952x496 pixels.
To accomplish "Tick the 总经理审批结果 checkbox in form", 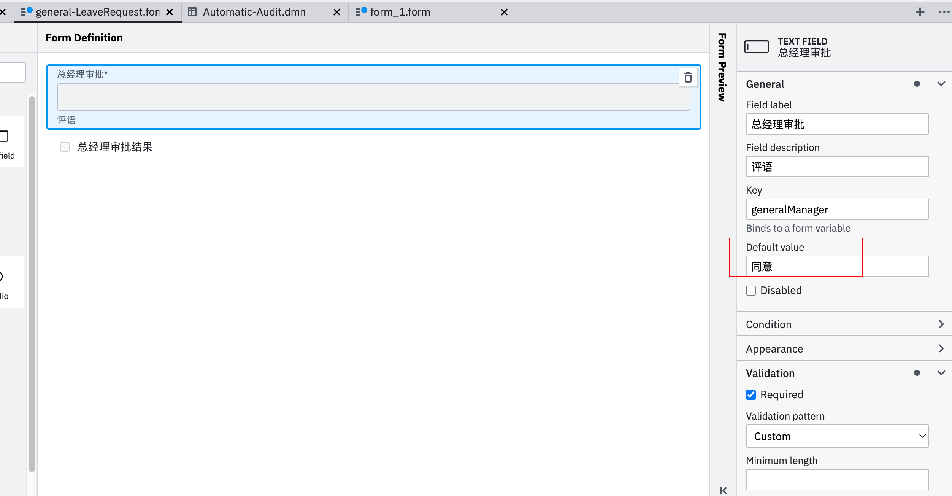I will point(65,147).
